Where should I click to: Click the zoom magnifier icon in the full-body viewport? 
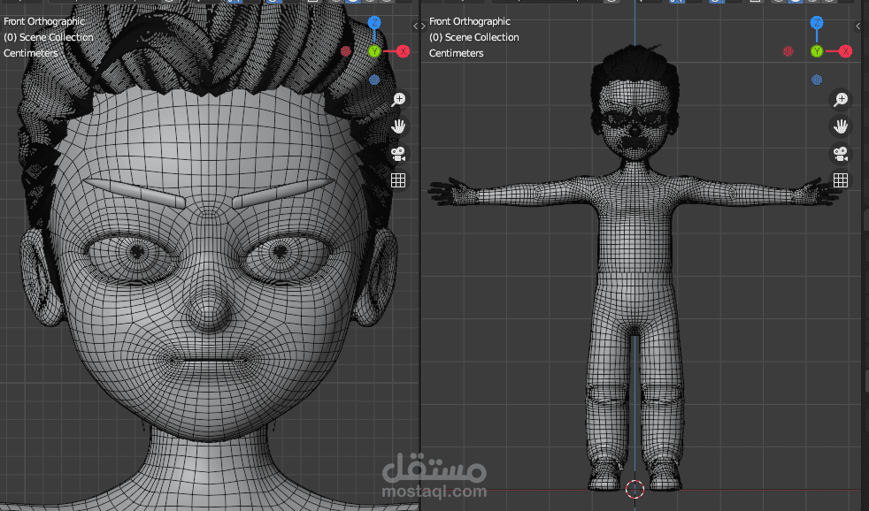click(841, 99)
